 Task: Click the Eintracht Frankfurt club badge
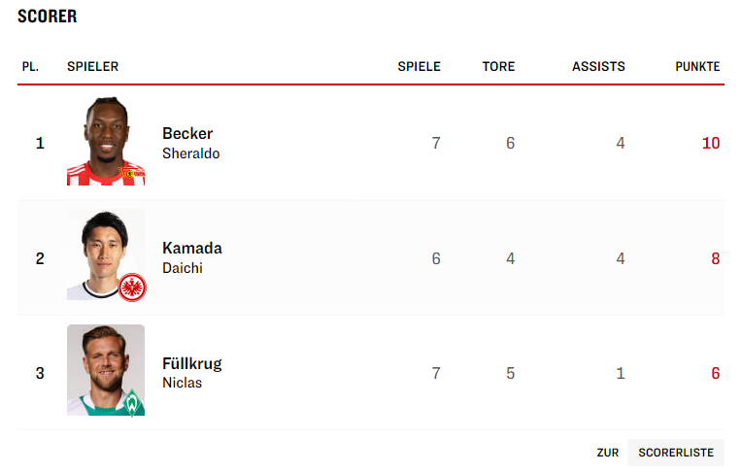(x=132, y=287)
